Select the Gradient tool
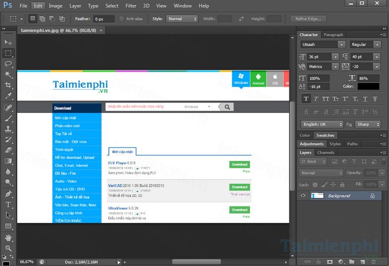This screenshot has height=266, width=389. pyautogui.click(x=8, y=161)
